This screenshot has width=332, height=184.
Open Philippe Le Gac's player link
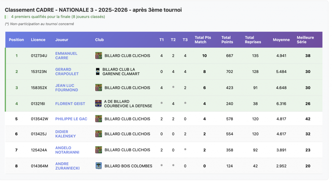(71, 119)
